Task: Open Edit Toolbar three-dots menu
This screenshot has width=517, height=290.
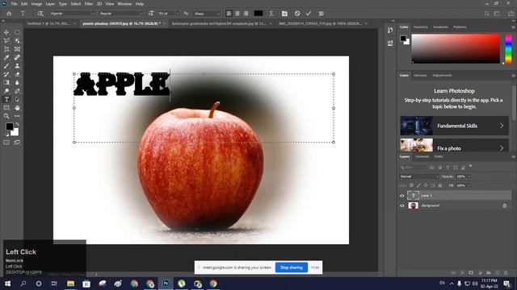Action: [x=17, y=116]
